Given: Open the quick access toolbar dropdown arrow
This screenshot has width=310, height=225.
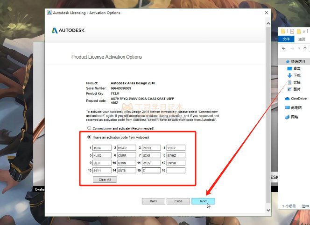Looking at the screenshot, I should click(x=304, y=31).
